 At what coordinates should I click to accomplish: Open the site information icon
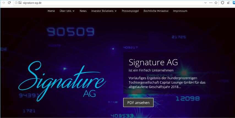pos(16,3)
